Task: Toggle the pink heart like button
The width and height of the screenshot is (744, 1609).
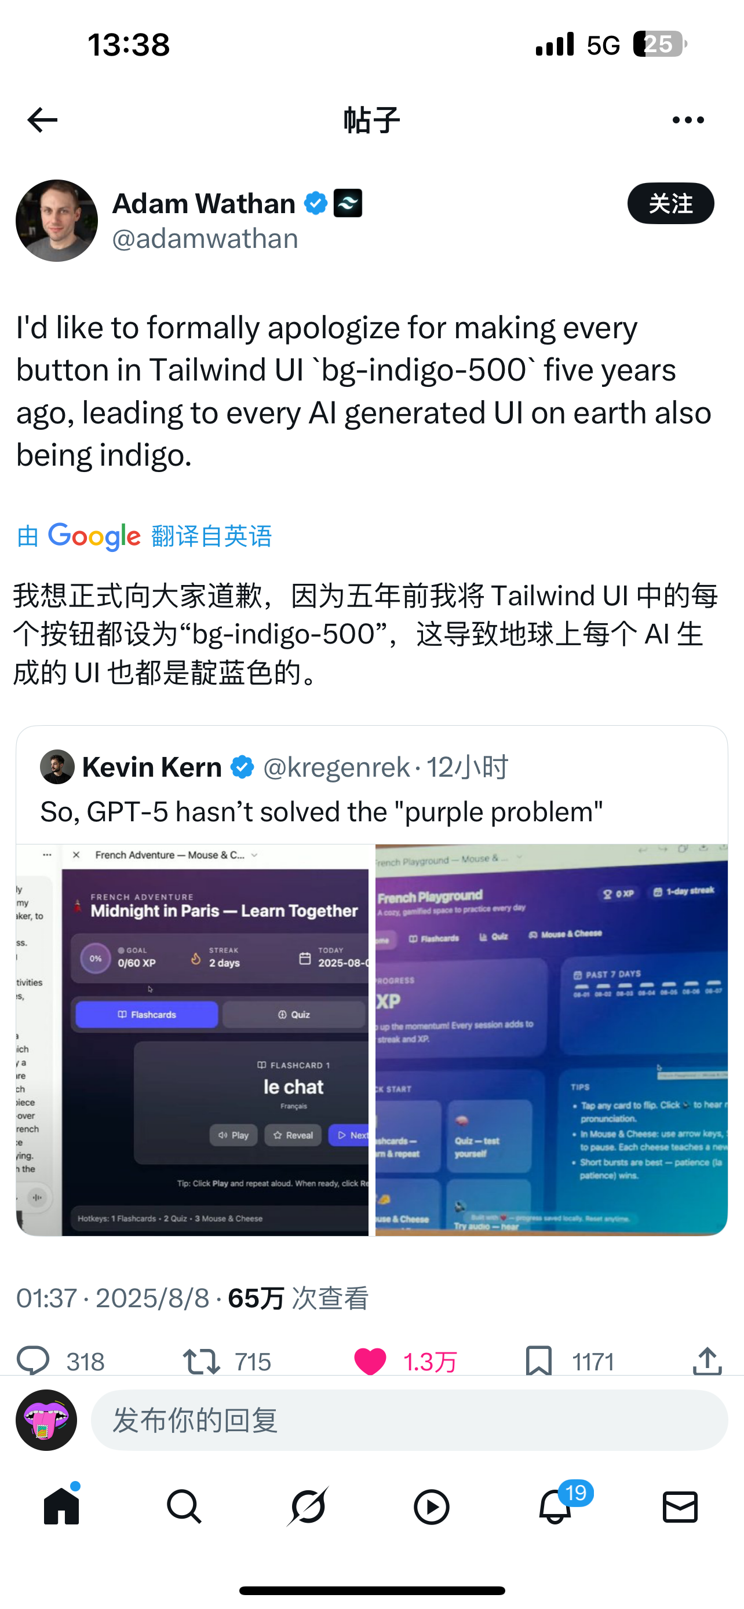Action: tap(370, 1361)
